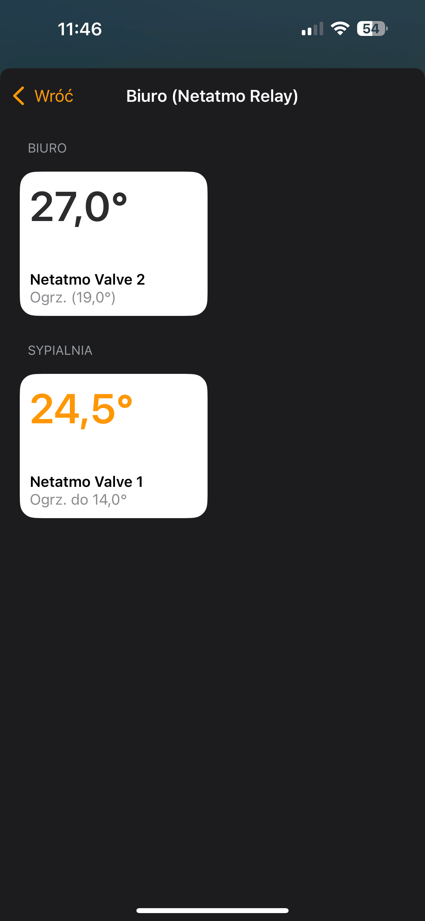Tap the Biuro (Netatmo Relay) title

(212, 96)
